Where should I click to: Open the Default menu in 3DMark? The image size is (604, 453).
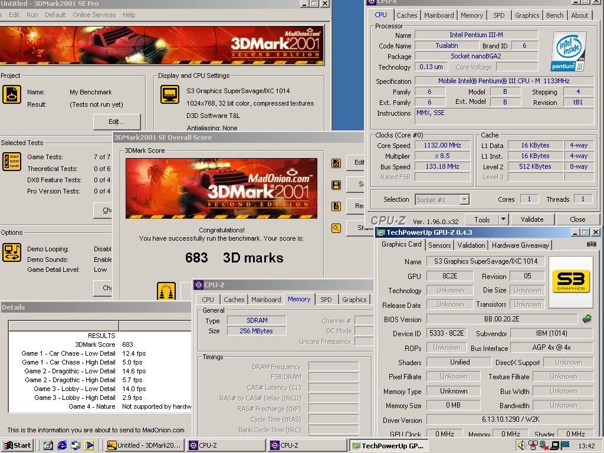pos(55,15)
